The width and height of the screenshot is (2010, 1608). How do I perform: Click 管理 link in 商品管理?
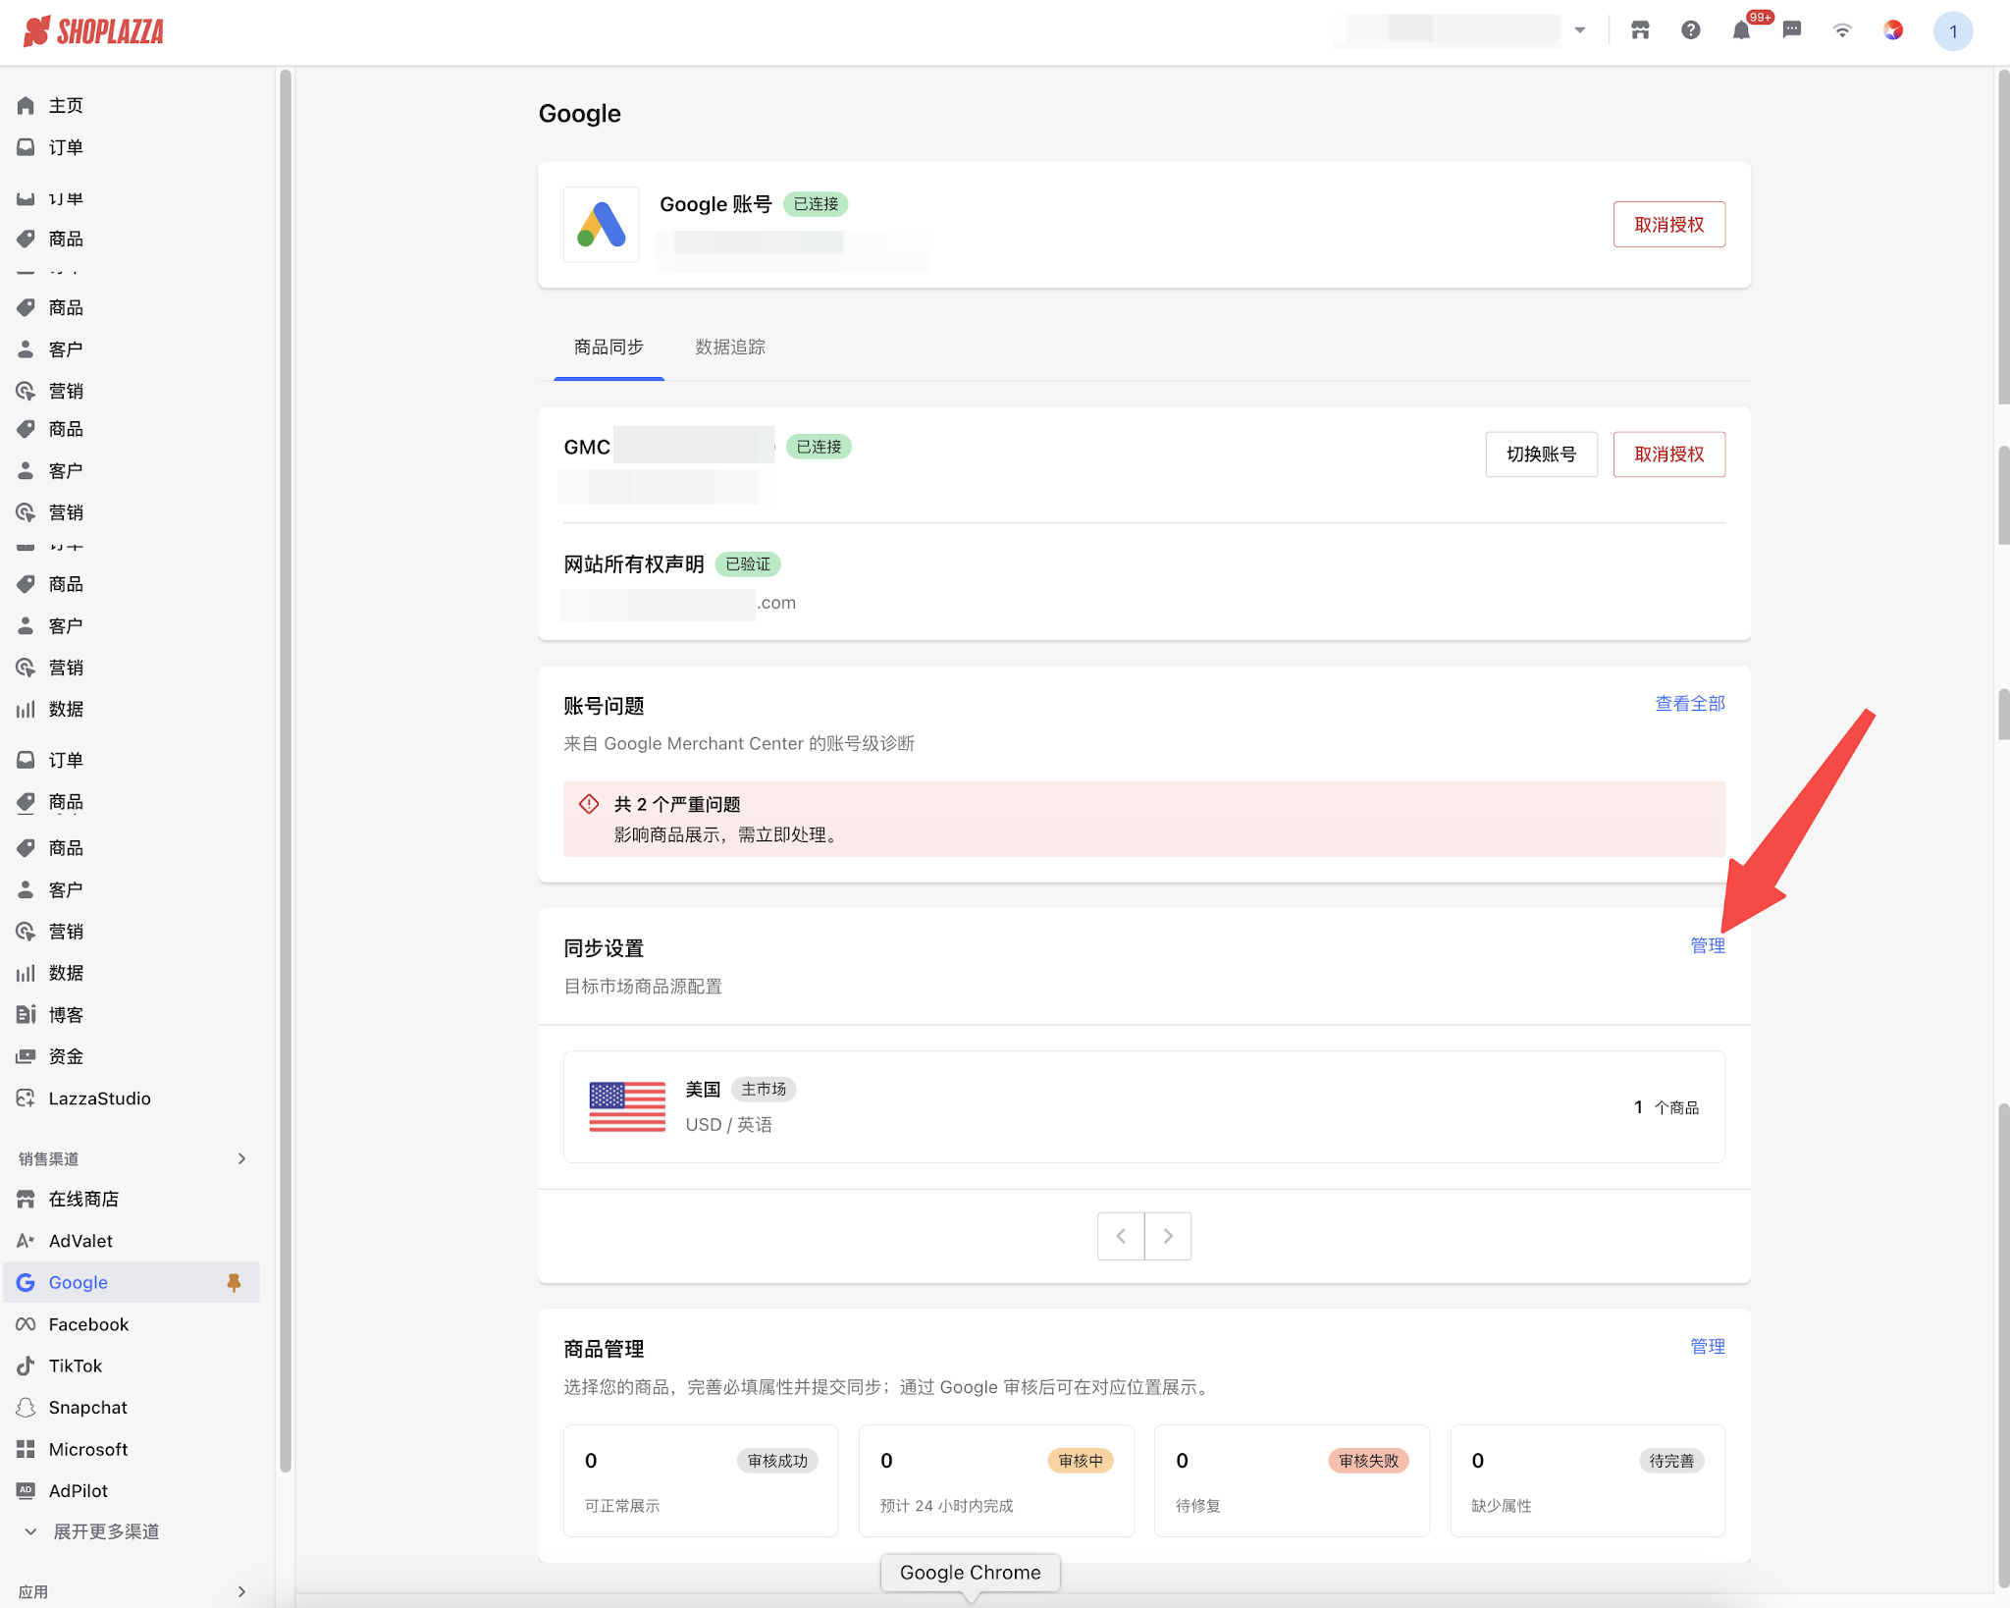(x=1707, y=1347)
